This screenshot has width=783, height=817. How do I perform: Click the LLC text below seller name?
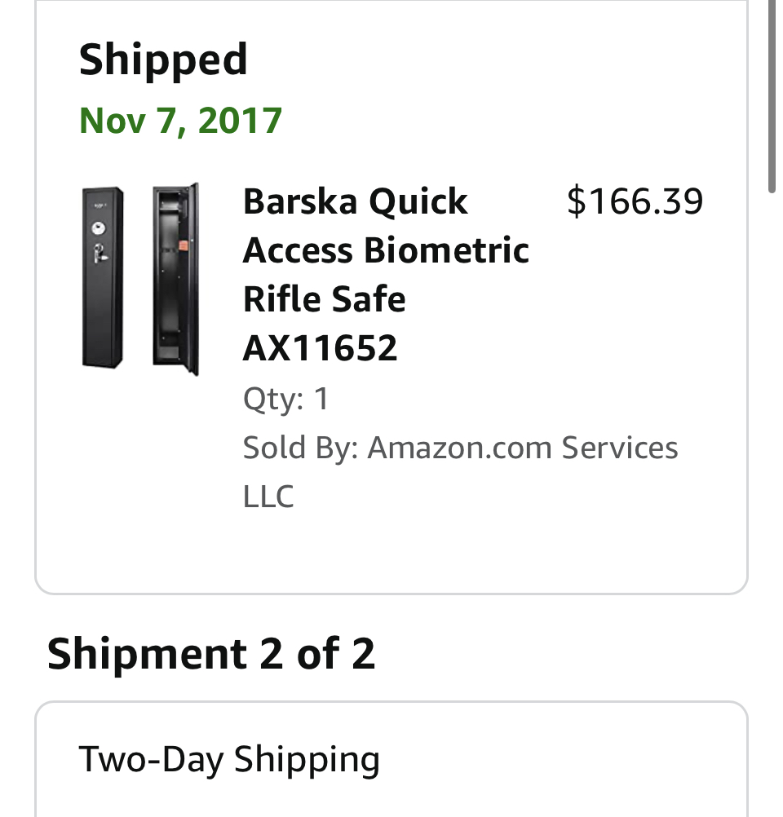[x=268, y=497]
